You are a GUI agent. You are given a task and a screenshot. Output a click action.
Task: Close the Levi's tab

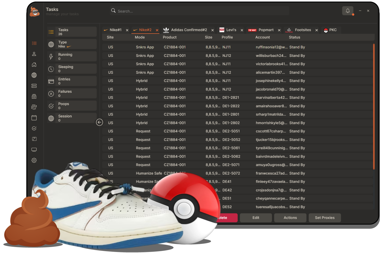coord(242,30)
